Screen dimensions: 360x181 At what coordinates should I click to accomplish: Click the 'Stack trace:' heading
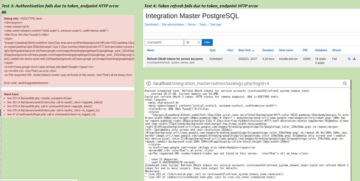pyautogui.click(x=12, y=94)
